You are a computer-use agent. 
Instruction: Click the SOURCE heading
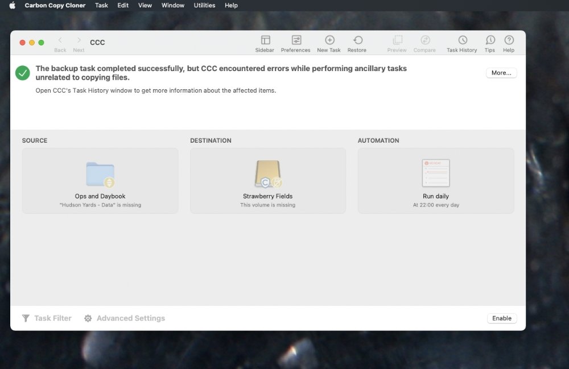click(35, 140)
